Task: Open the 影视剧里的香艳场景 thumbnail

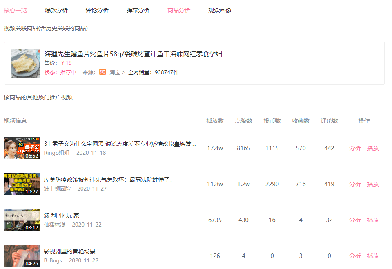Action: [x=22, y=256]
